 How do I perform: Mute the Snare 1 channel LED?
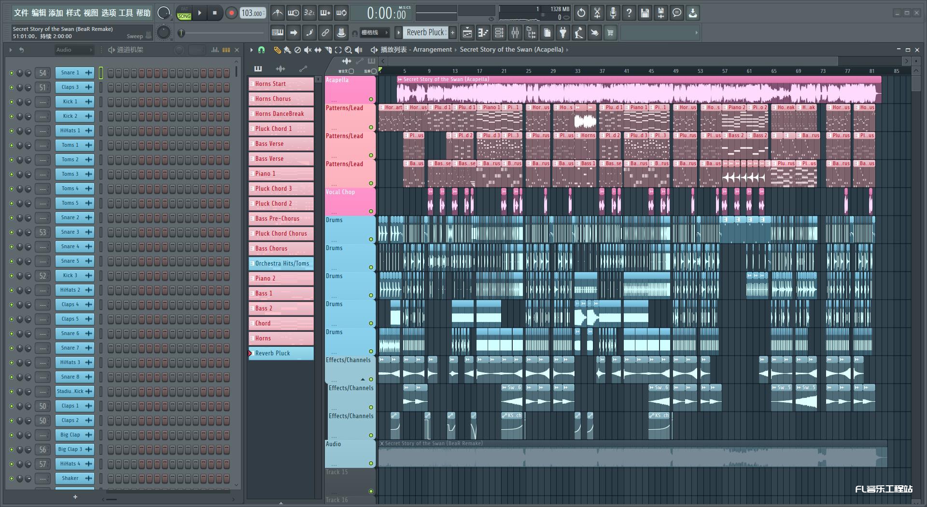coord(12,73)
